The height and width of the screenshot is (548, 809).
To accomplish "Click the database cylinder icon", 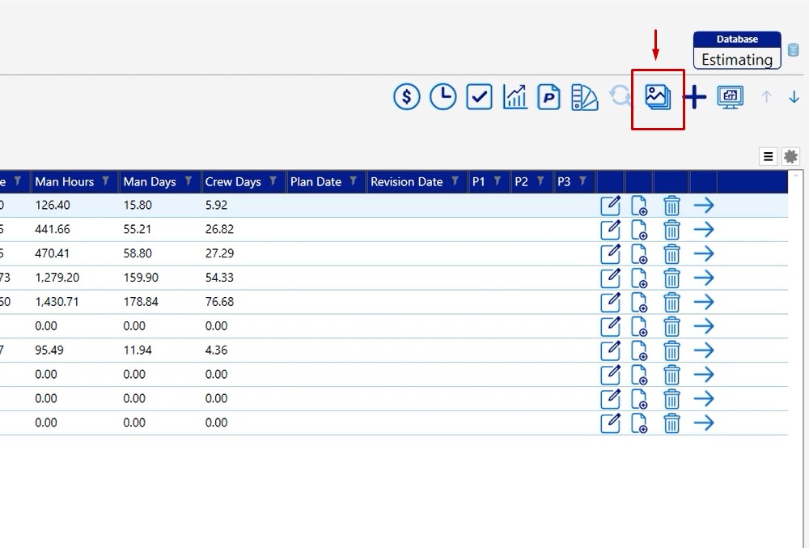I will tap(793, 50).
